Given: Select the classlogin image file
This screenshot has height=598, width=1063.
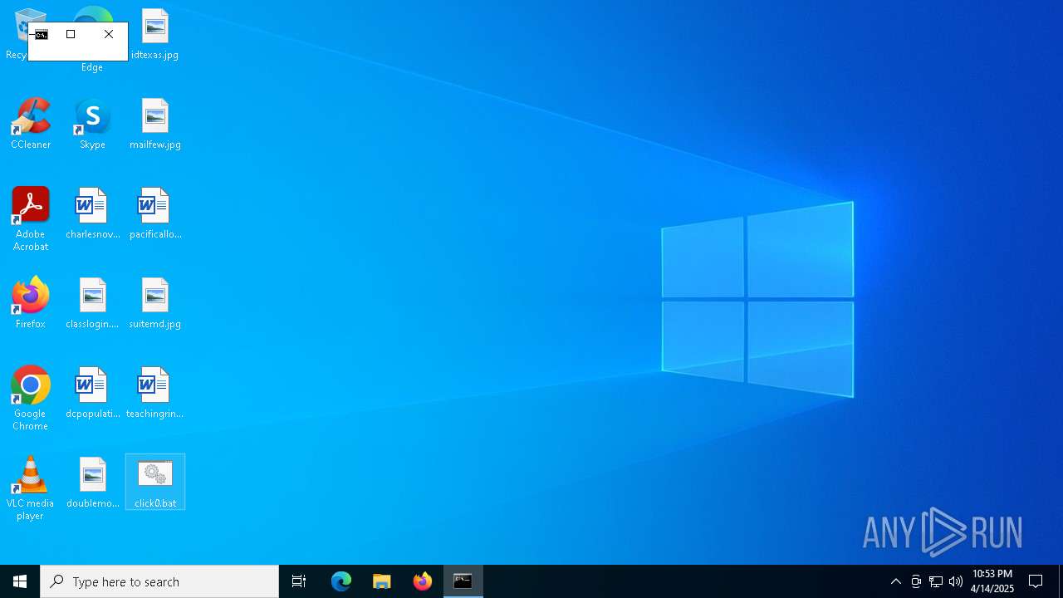Looking at the screenshot, I should [92, 304].
